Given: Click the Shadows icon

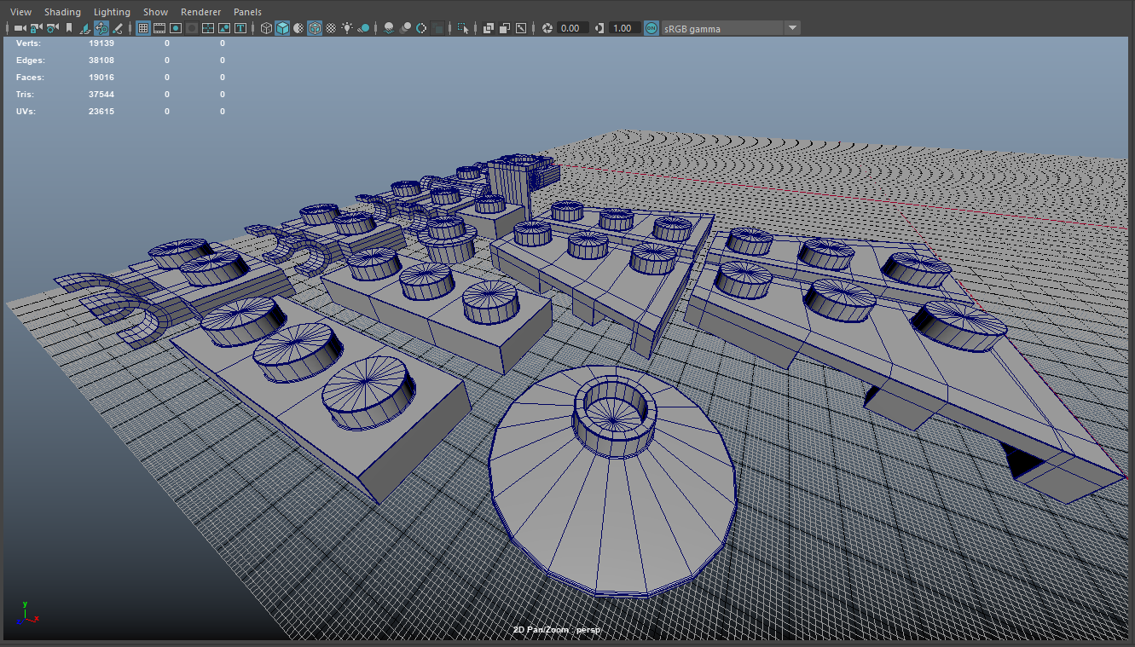Looking at the screenshot, I should click(364, 28).
